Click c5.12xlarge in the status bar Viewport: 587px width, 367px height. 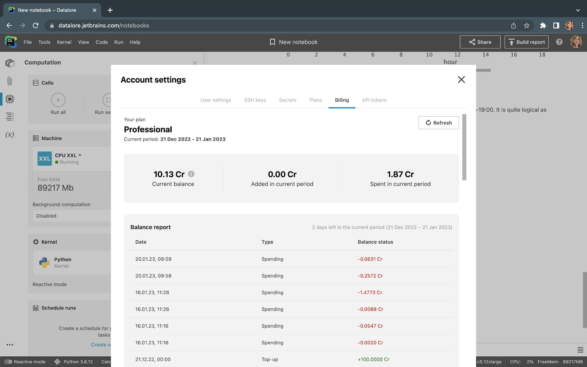point(489,362)
